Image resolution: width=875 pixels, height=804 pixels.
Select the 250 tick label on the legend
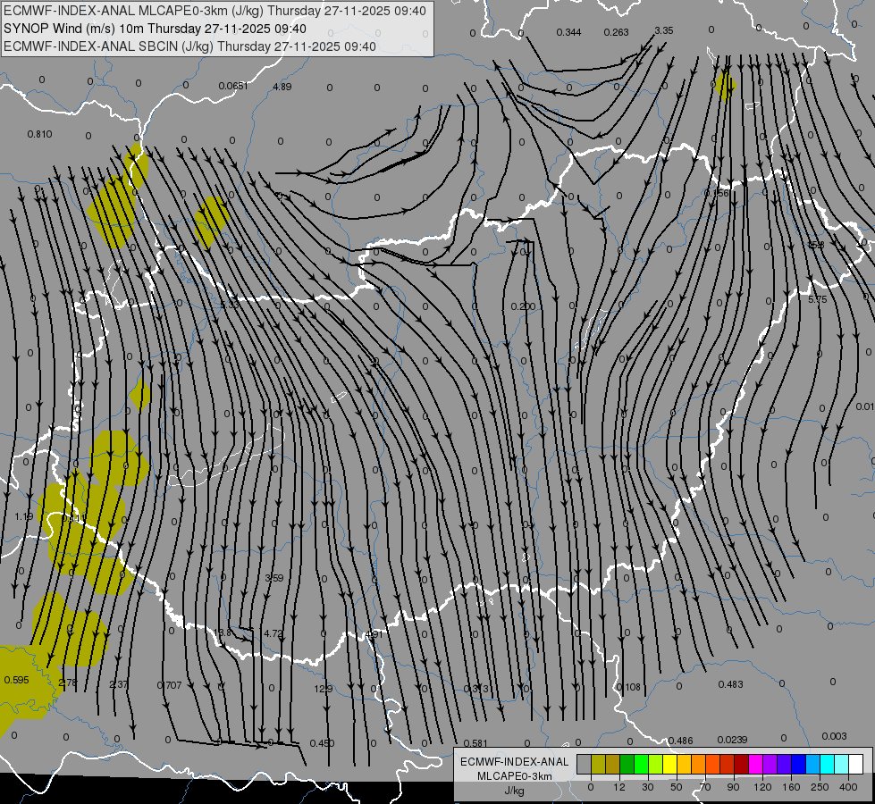pyautogui.click(x=820, y=787)
